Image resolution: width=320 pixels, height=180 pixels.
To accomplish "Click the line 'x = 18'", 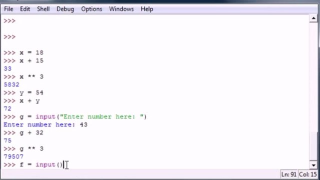I will click(x=24, y=52).
